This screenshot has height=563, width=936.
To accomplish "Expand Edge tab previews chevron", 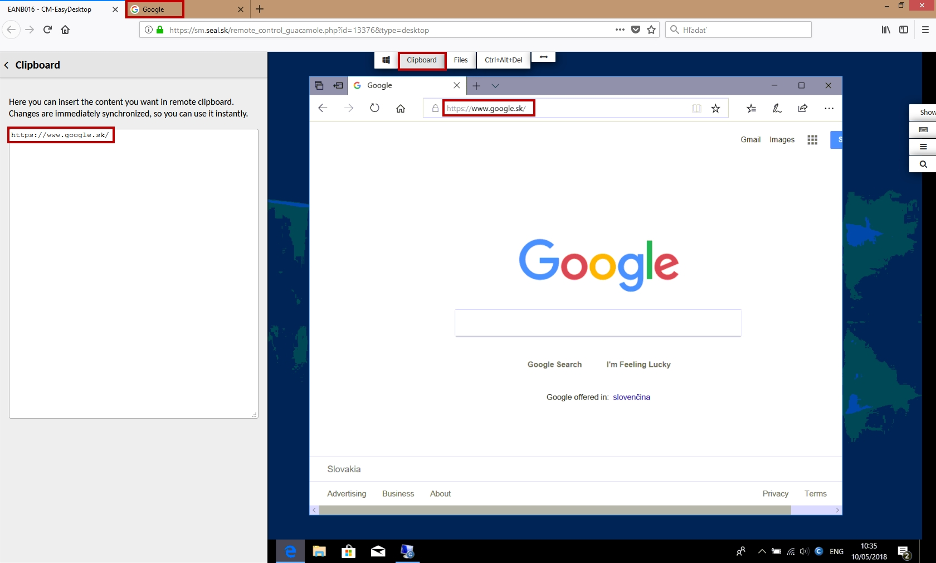I will (495, 85).
